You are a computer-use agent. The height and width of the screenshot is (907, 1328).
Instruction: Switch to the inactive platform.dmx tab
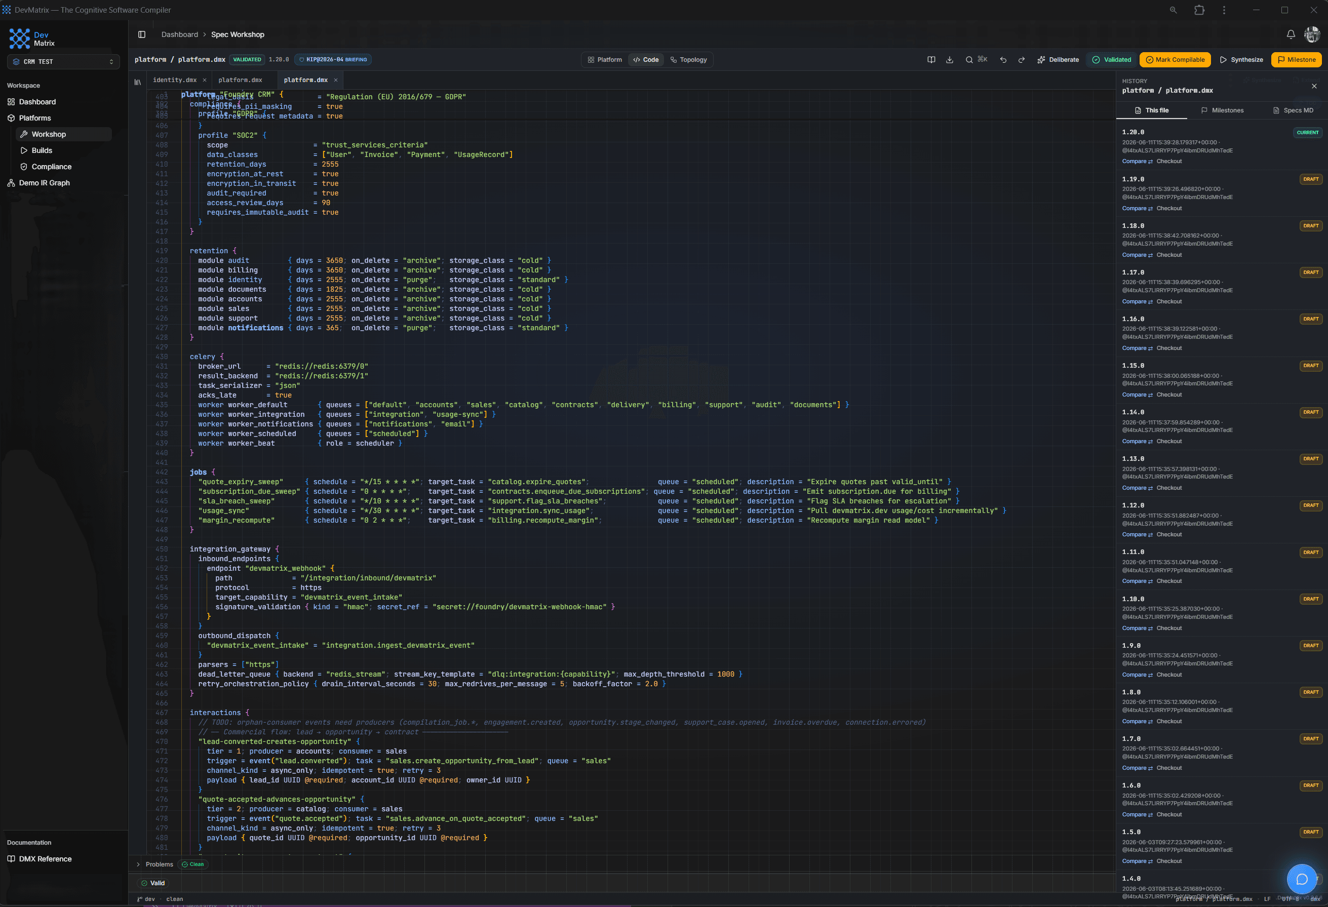click(x=240, y=80)
